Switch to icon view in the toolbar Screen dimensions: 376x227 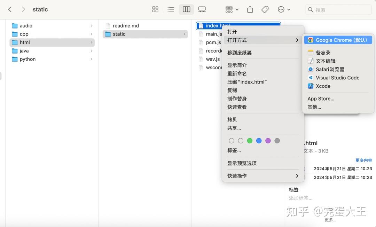coord(155,9)
